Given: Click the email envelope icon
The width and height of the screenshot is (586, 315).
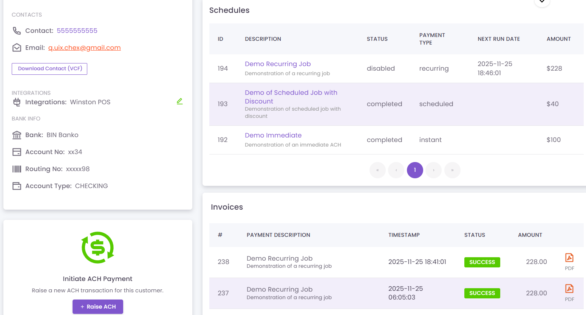Looking at the screenshot, I should coord(17,48).
